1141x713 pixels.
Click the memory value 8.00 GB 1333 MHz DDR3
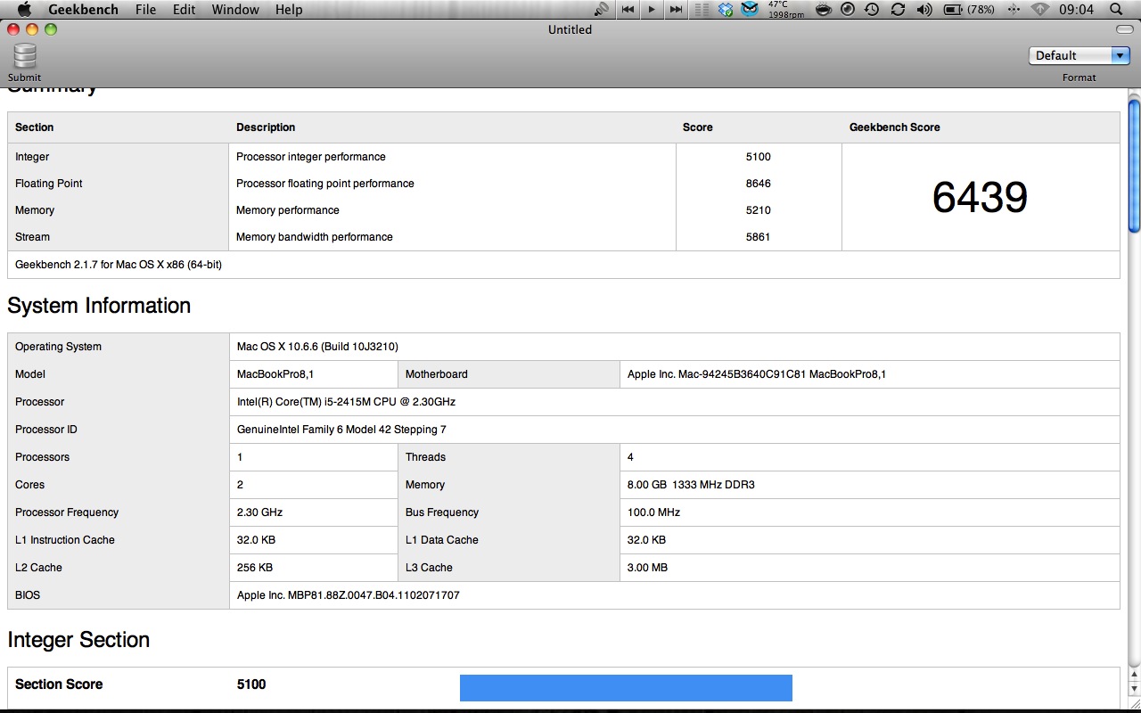pyautogui.click(x=692, y=485)
